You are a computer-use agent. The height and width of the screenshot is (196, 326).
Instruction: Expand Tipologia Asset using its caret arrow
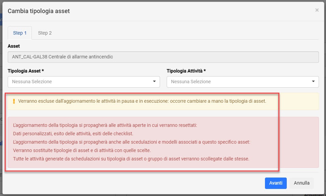[154, 81]
